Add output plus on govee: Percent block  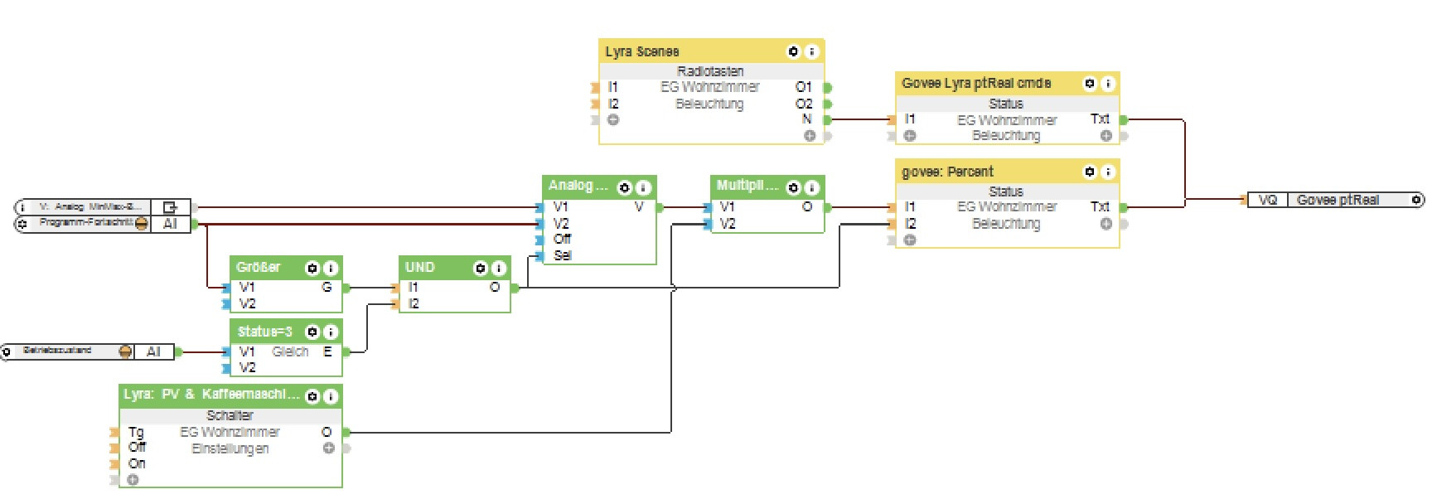coord(1106,224)
